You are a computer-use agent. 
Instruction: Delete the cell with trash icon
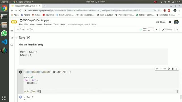[173, 69]
